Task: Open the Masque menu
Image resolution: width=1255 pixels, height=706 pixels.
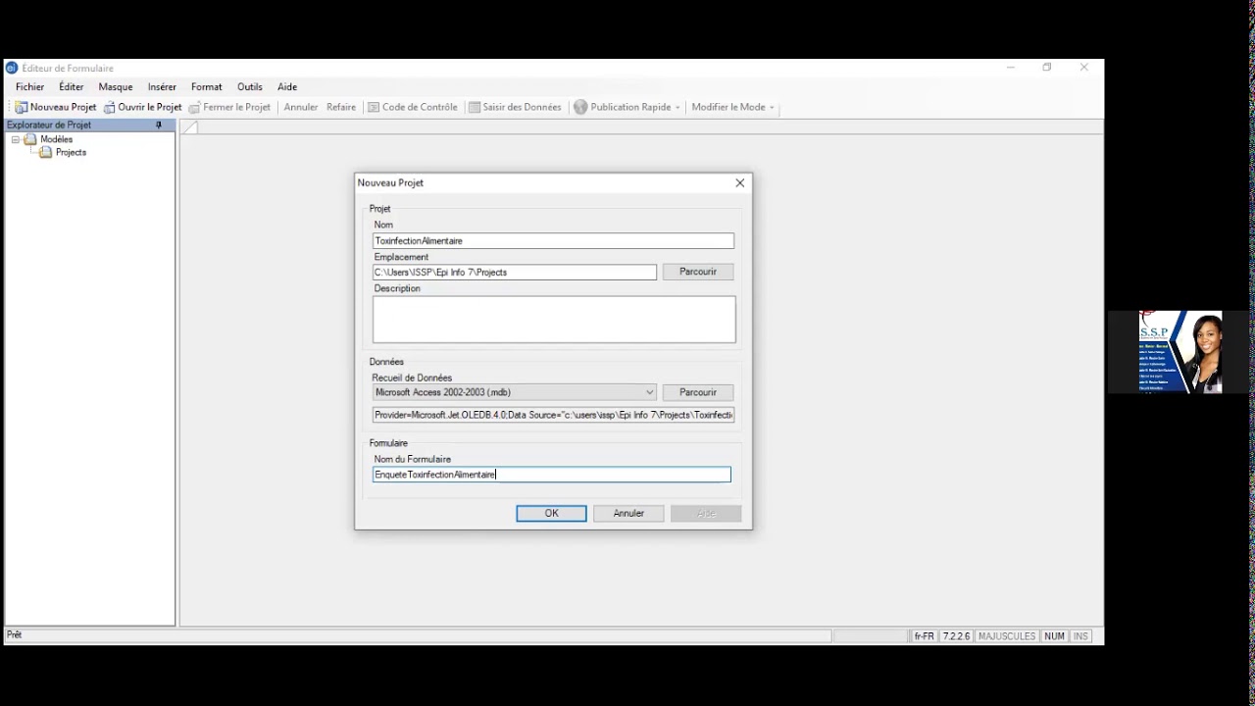Action: click(x=116, y=87)
